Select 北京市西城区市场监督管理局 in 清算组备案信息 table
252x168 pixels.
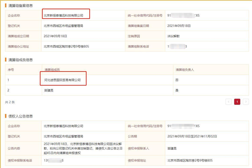click(63, 26)
